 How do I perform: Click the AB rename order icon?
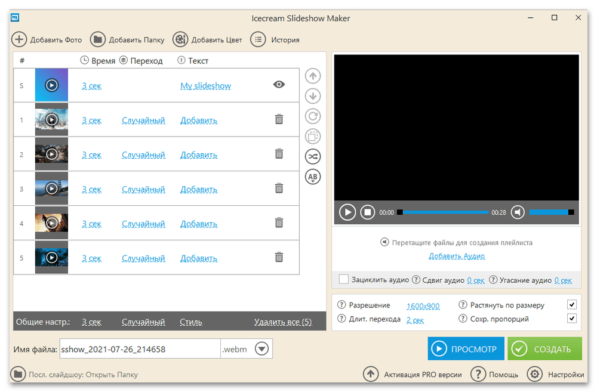[x=313, y=177]
